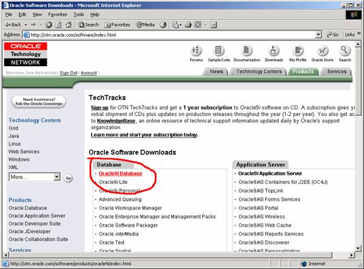Click the Forward arrow in toolbar
This screenshot has height=269, width=364.
coord(33,25)
